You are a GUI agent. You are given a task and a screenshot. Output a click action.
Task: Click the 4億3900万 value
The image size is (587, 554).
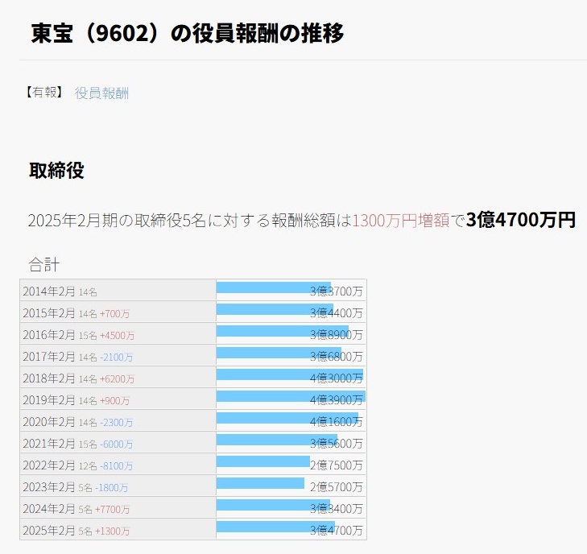[337, 400]
